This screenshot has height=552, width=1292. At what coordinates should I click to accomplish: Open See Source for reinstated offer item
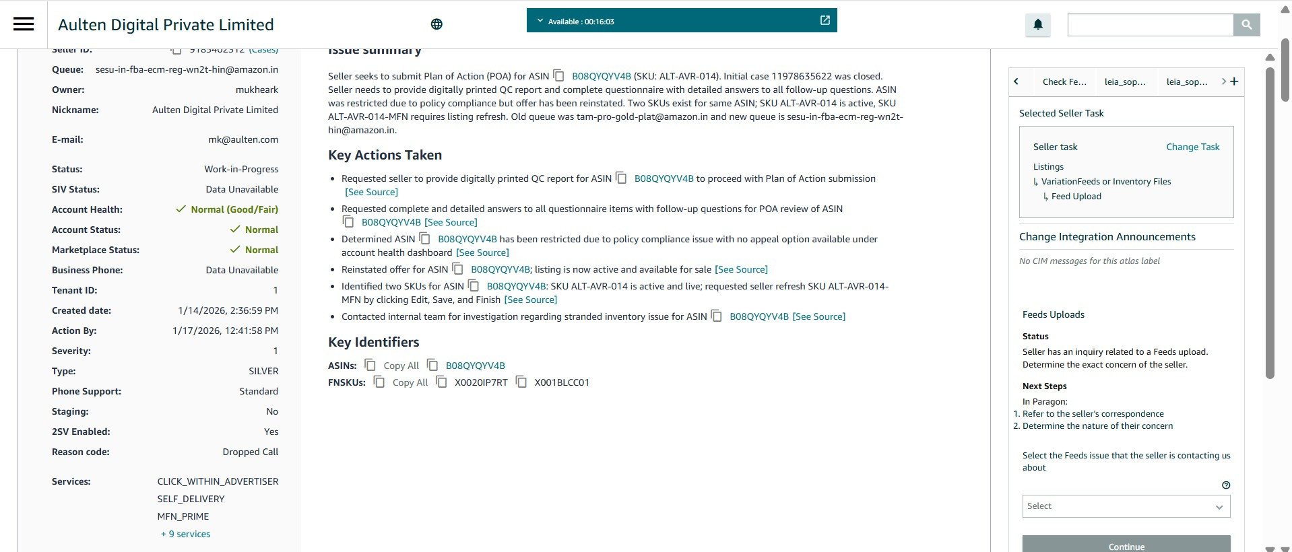[742, 269]
